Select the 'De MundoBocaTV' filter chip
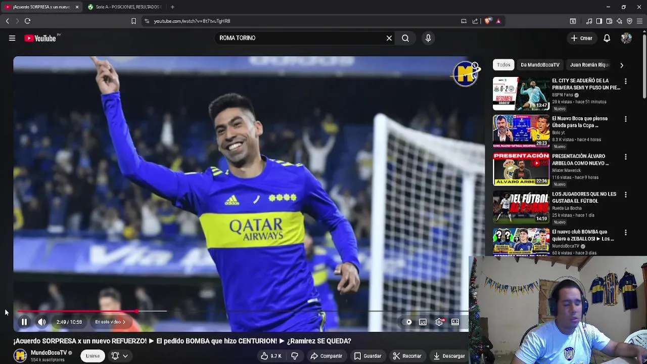This screenshot has height=364, width=647. [x=540, y=65]
